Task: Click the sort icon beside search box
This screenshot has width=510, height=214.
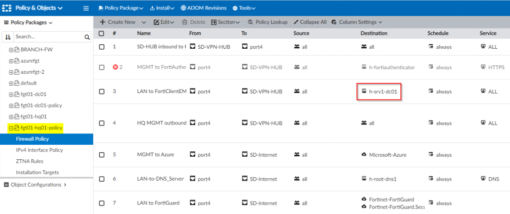Action: (8, 37)
